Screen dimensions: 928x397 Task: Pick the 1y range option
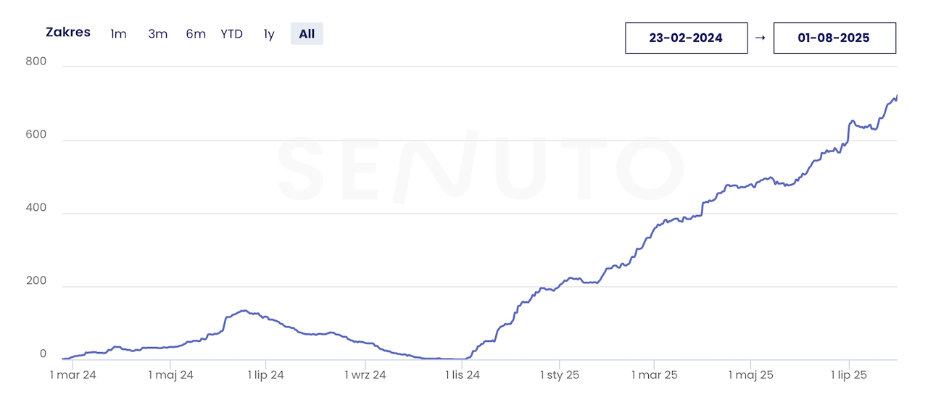click(x=269, y=34)
